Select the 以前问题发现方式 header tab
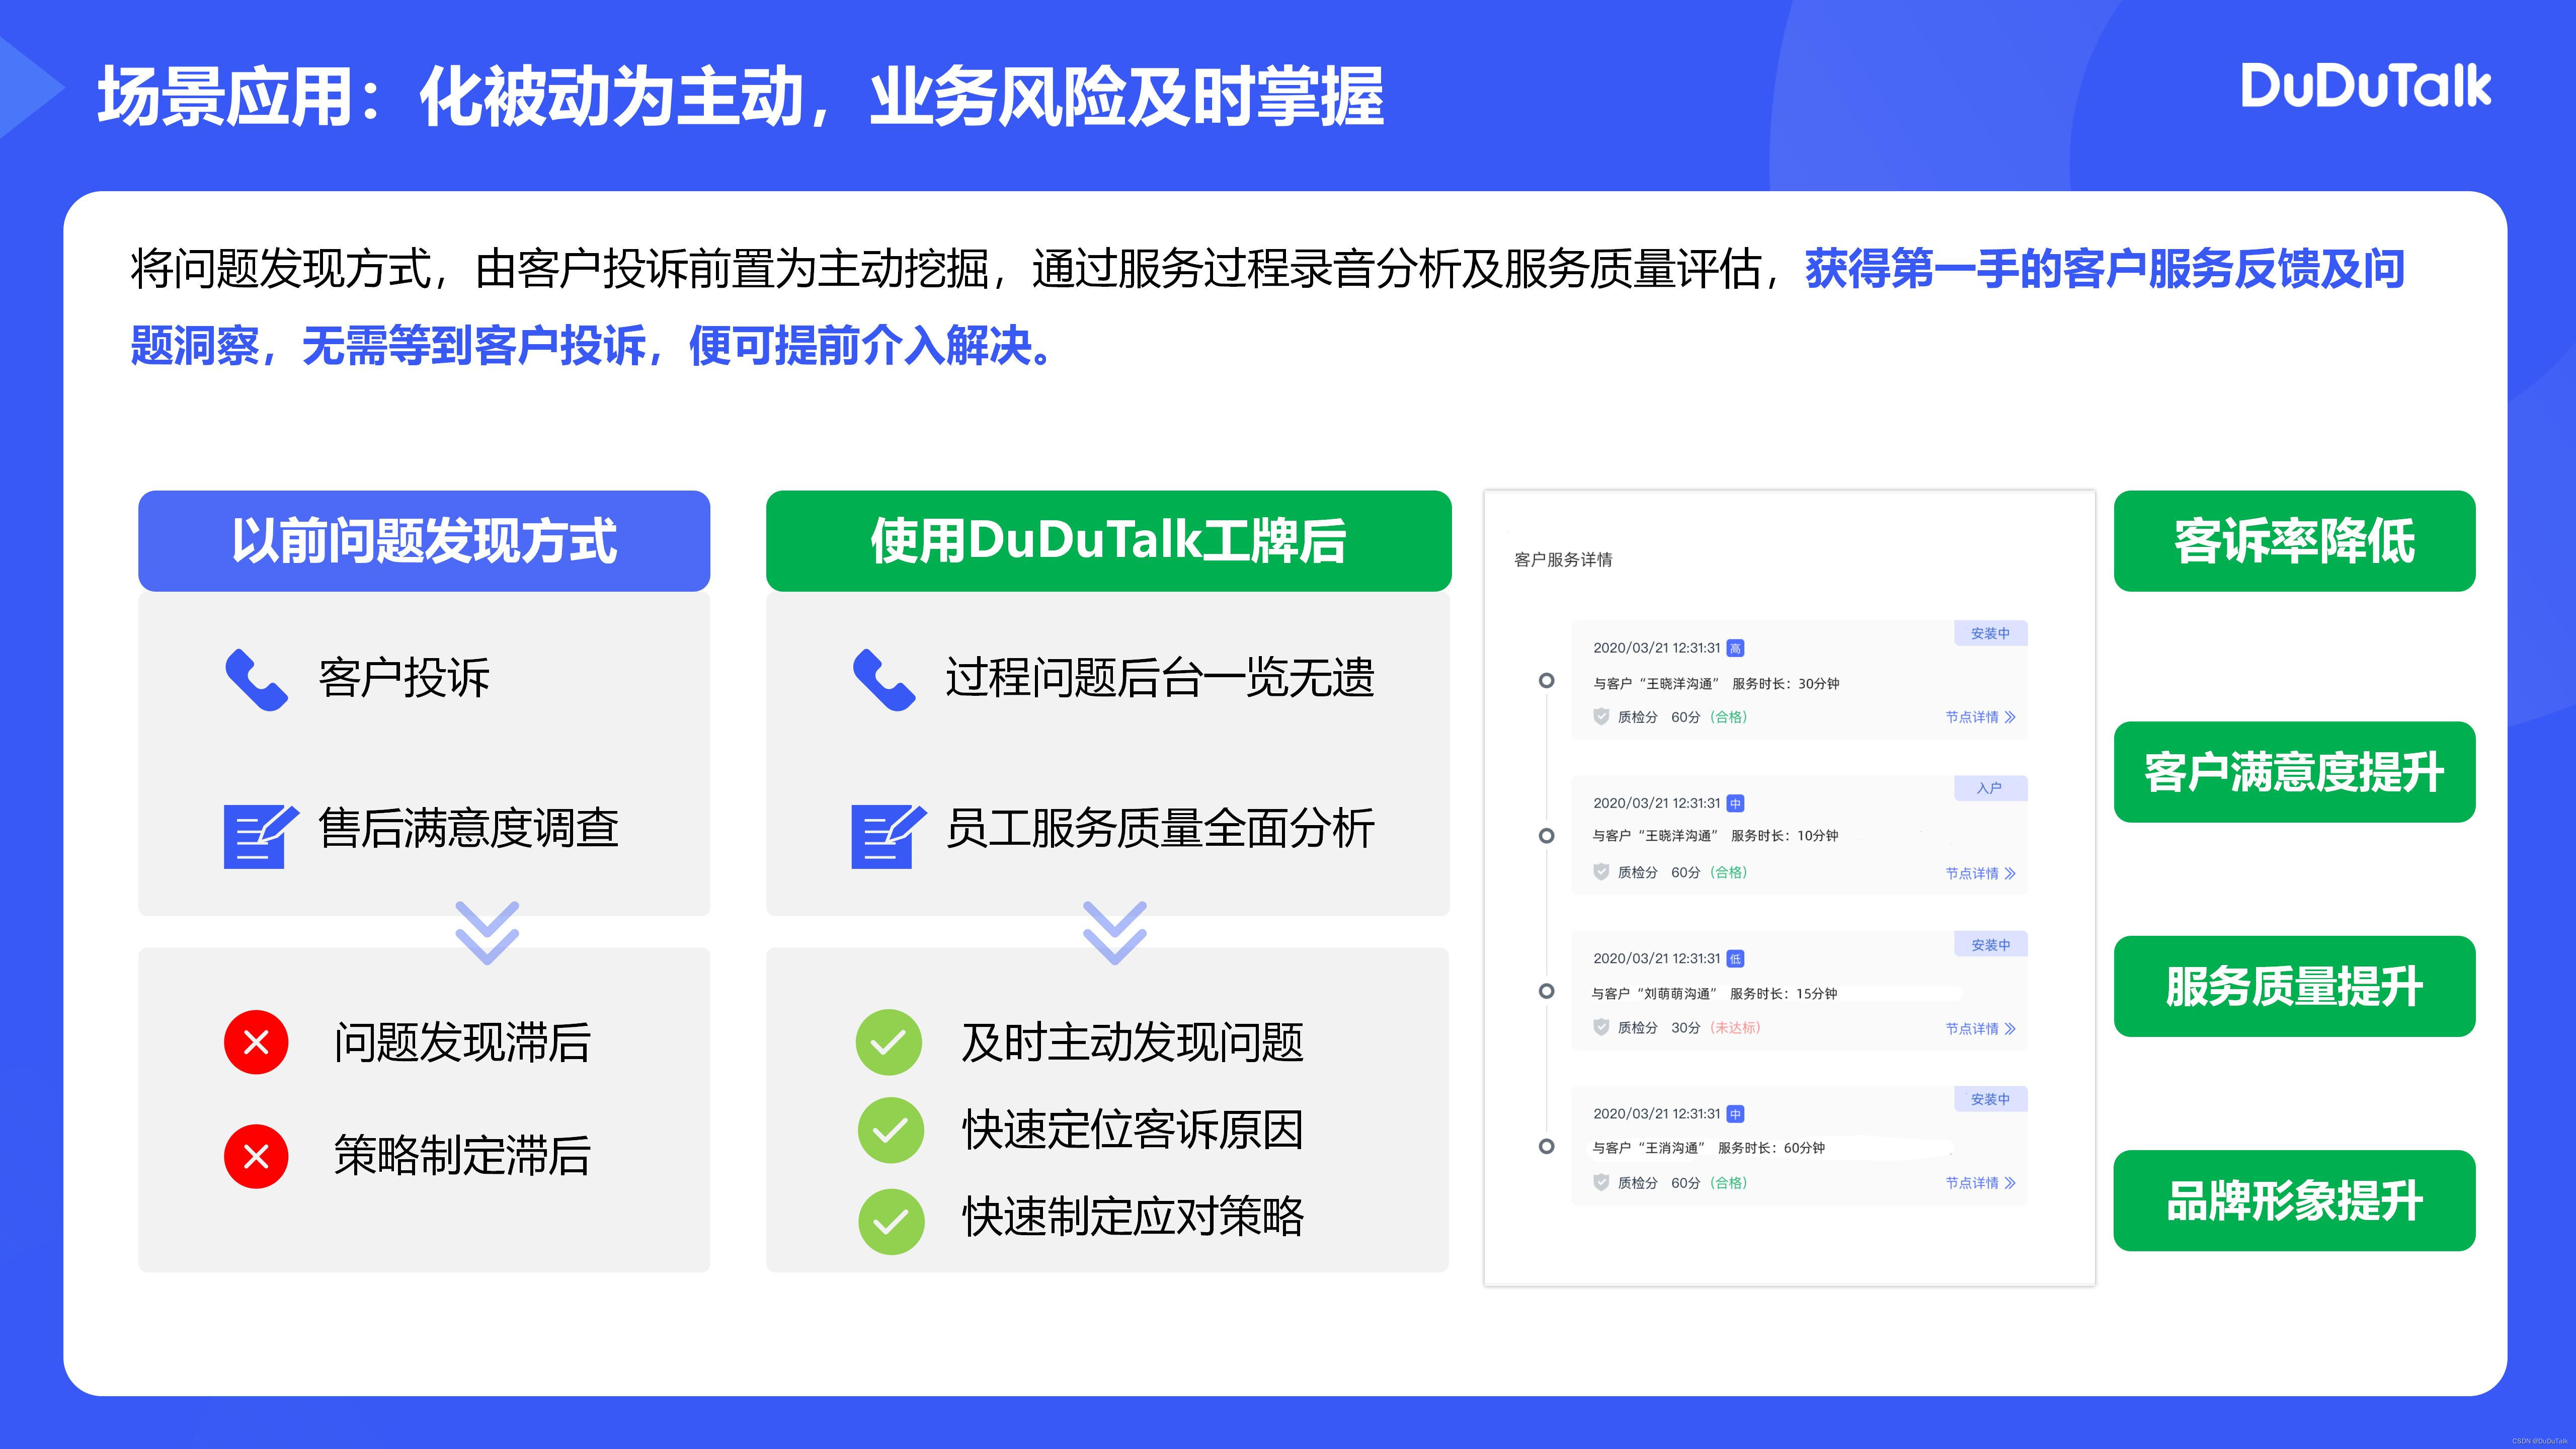Image resolution: width=2576 pixels, height=1449 pixels. pyautogui.click(x=424, y=541)
